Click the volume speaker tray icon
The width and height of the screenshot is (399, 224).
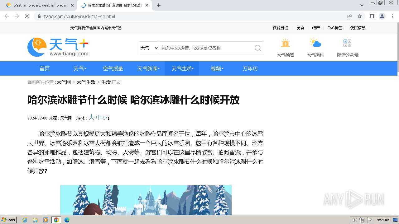click(x=354, y=220)
